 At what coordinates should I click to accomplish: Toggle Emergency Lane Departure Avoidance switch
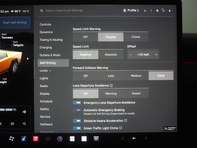pyautogui.click(x=77, y=103)
